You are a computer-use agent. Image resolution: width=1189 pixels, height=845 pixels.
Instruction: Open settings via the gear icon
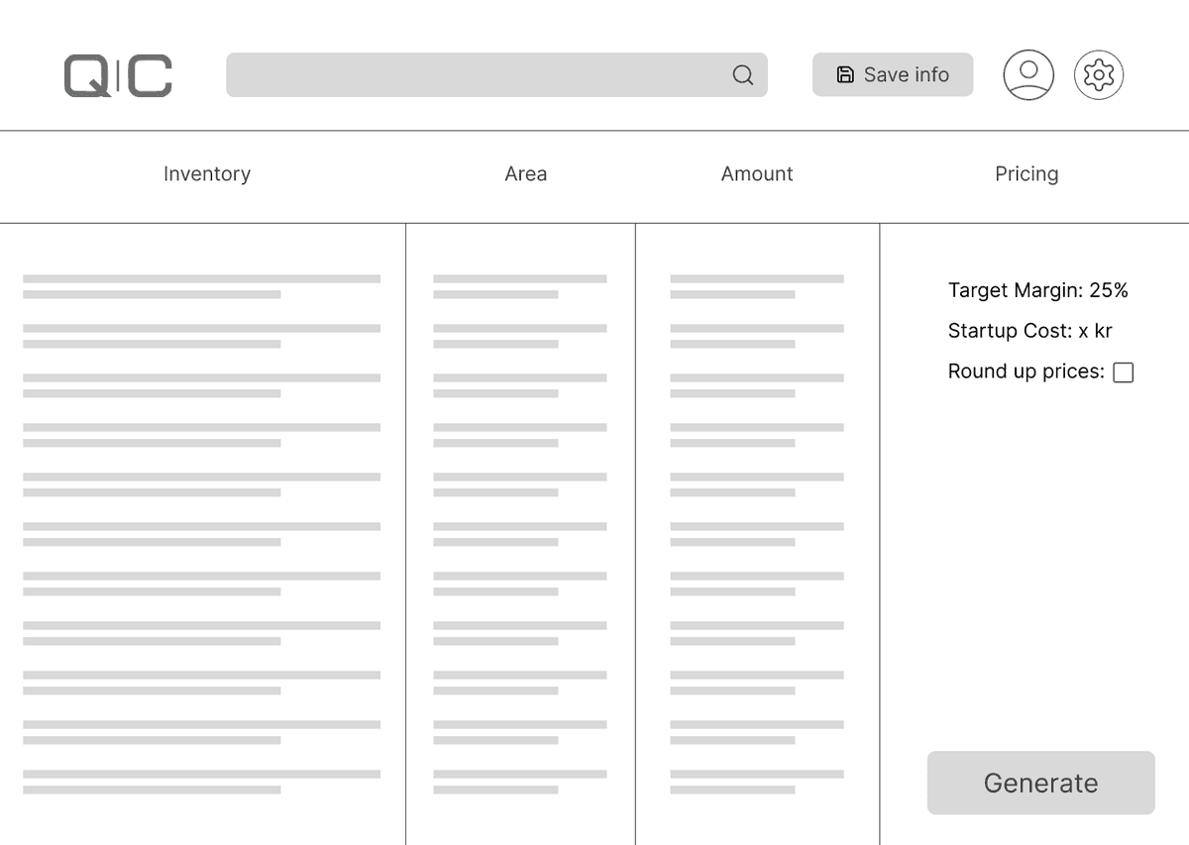point(1099,75)
